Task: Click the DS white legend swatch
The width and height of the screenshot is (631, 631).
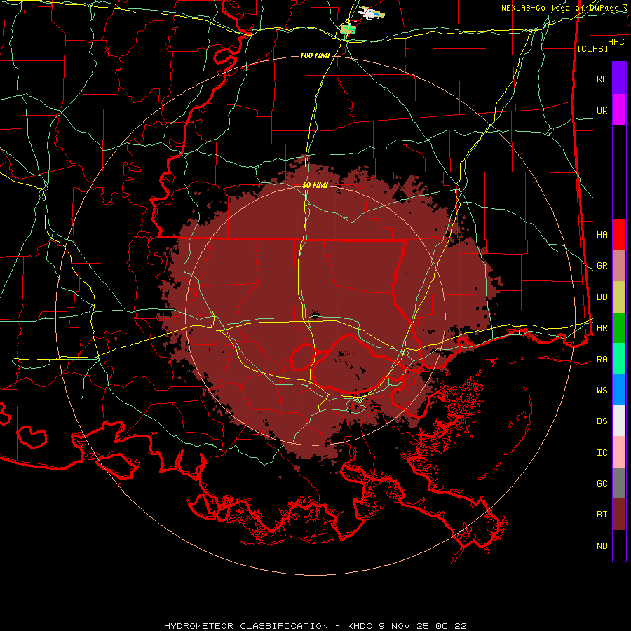Action: 619,421
